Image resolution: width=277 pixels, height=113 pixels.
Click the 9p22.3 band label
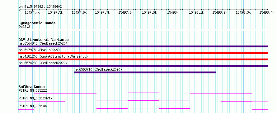pyautogui.click(x=25, y=27)
